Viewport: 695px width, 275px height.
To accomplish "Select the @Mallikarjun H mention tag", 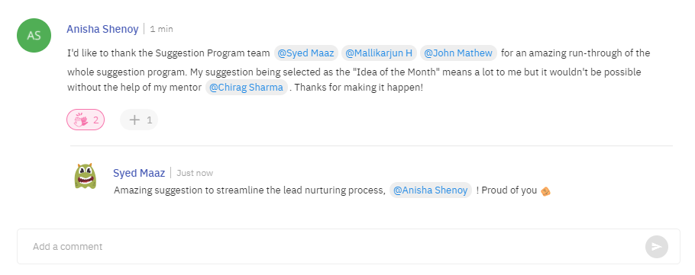I will (379, 53).
